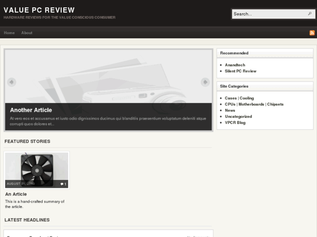
Task: Go to next slide arrow
Action: 205,82
